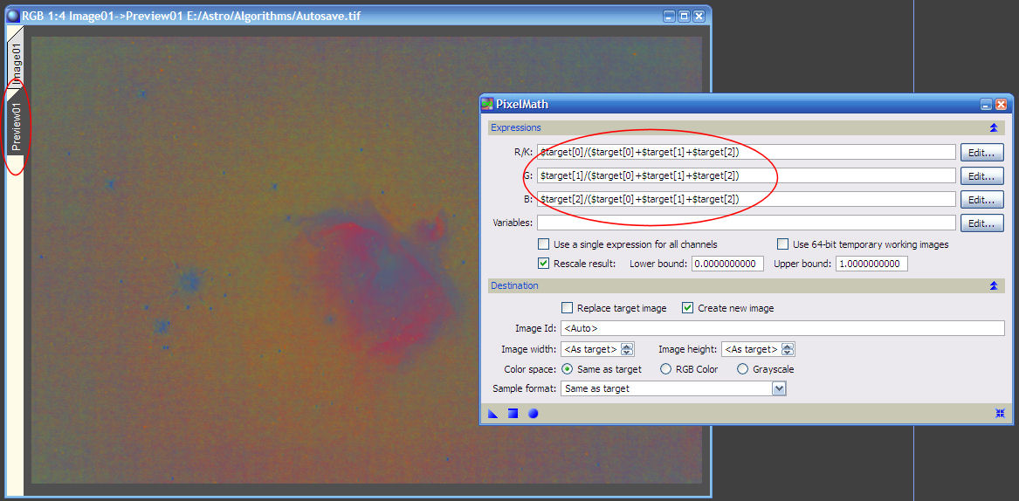Viewport: 1019px width, 501px height.
Task: Minimize the Image01 image window
Action: pyautogui.click(x=670, y=16)
